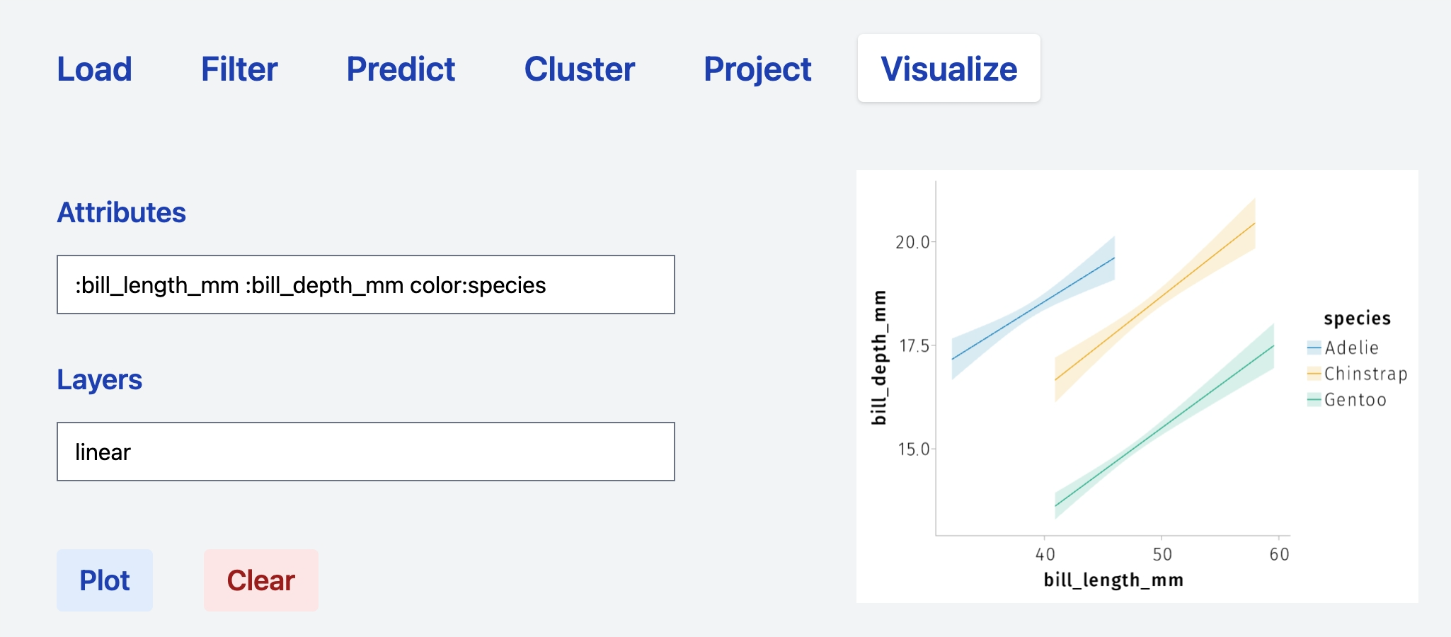Click the Gentoo legend label
Image resolution: width=1451 pixels, height=637 pixels.
(1355, 400)
